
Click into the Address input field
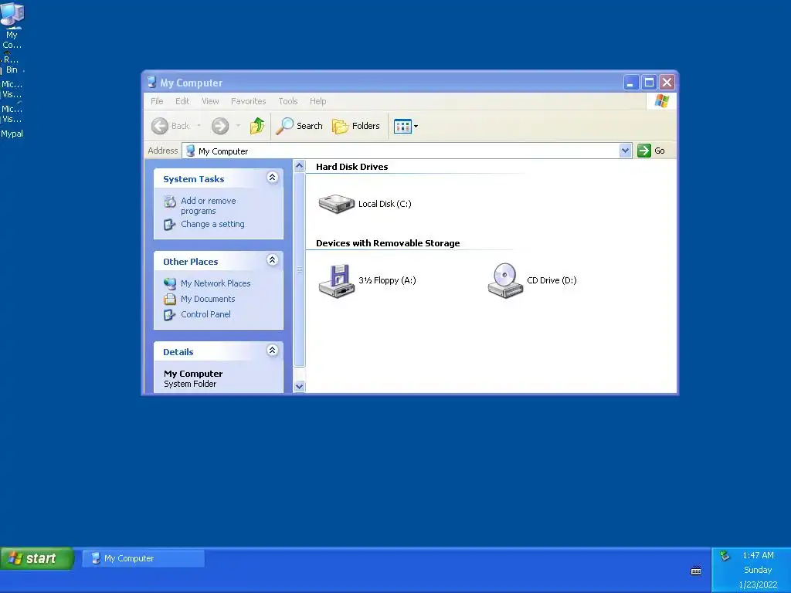point(406,151)
